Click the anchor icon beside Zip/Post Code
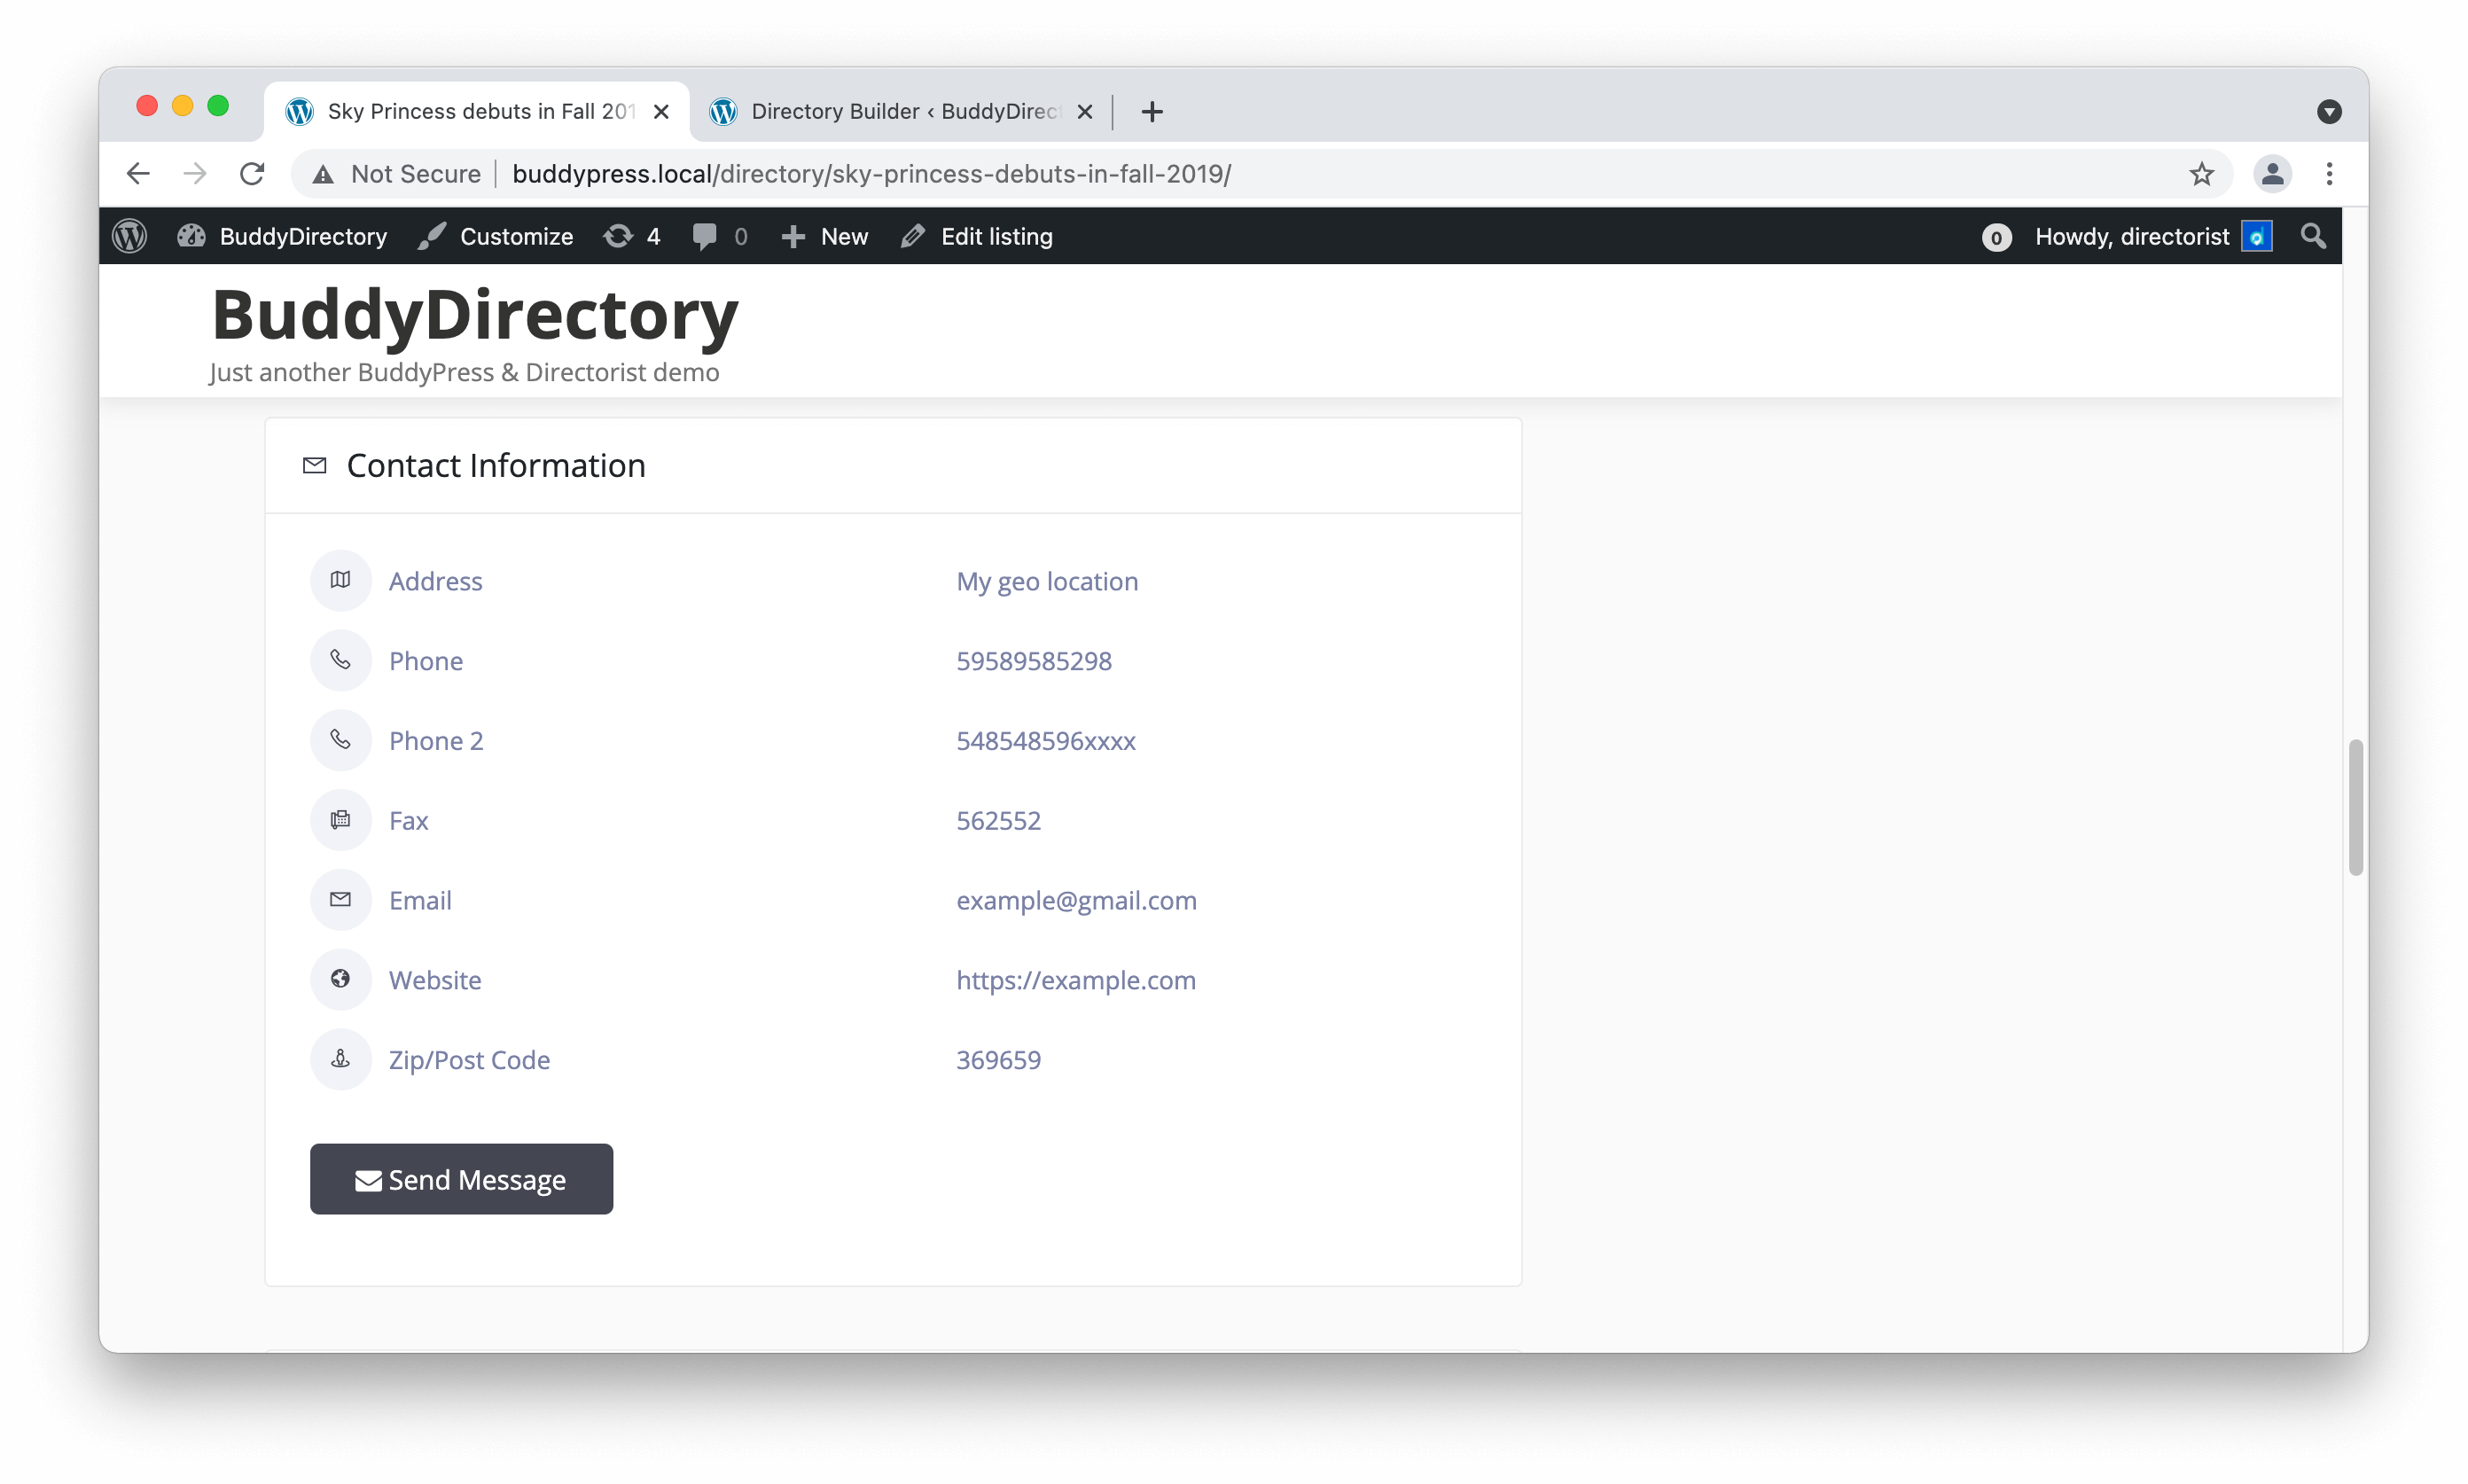 pos(340,1059)
